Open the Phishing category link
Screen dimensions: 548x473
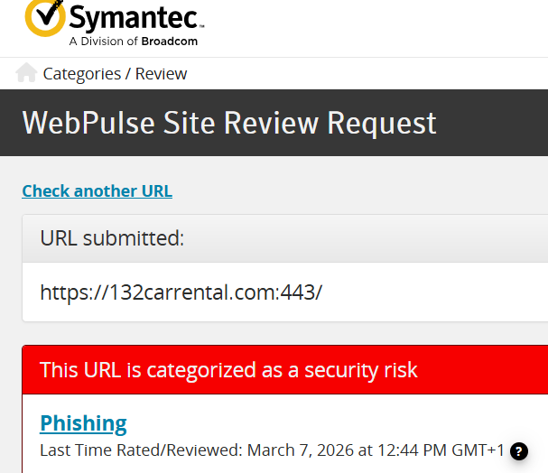pyautogui.click(x=83, y=423)
